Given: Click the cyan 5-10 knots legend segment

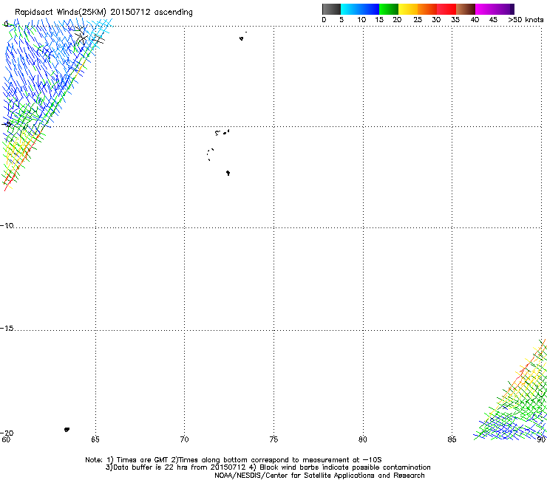Looking at the screenshot, I should [350, 9].
